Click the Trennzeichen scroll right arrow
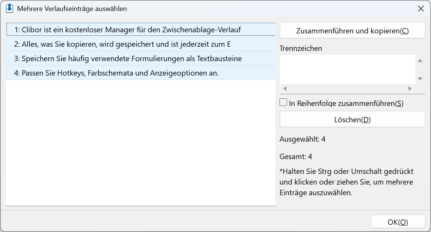Screen dimensions: 431x232 (x=410, y=88)
